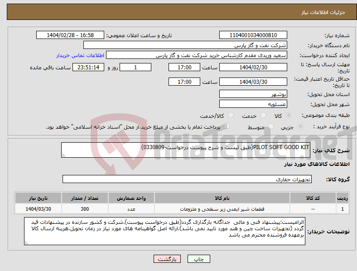Click the need date cell 1404/03/30
Image resolution: width=357 pixels, height=271 pixels.
pos(38,209)
